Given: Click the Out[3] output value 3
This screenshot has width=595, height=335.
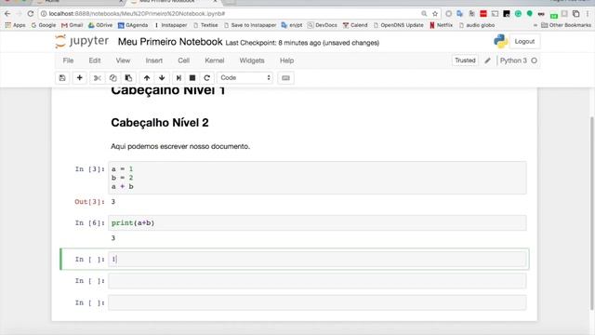Looking at the screenshot, I should [113, 202].
